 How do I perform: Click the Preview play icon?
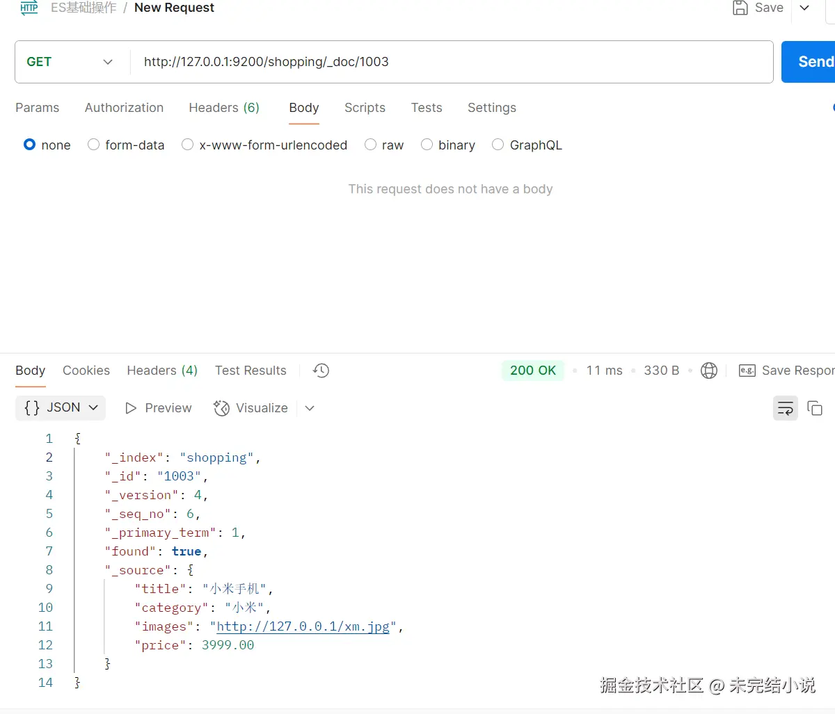(x=130, y=408)
